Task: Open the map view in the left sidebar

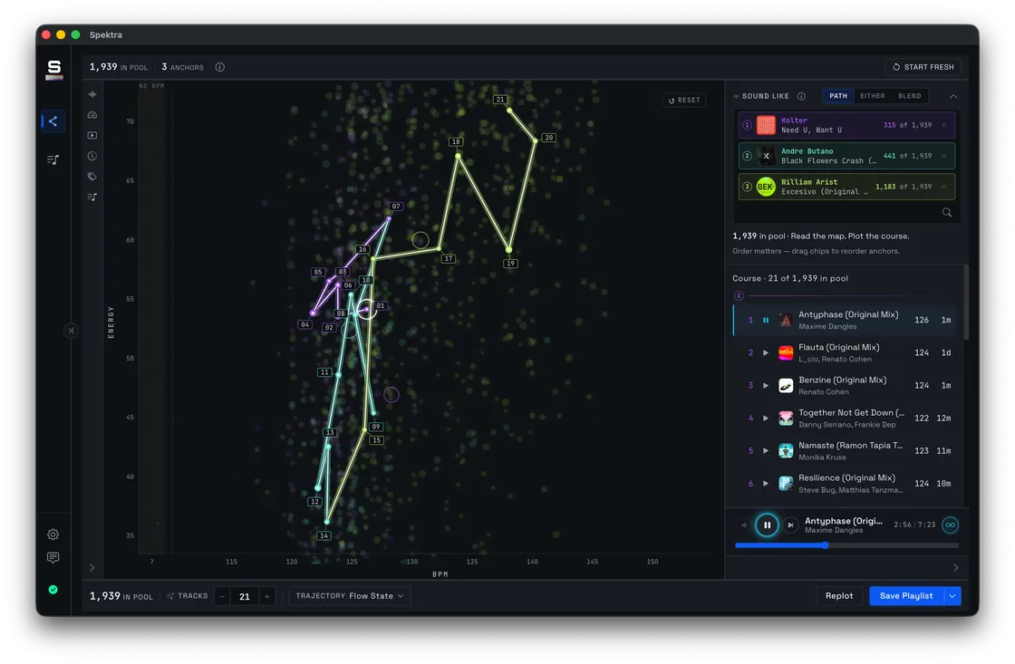Action: point(53,121)
